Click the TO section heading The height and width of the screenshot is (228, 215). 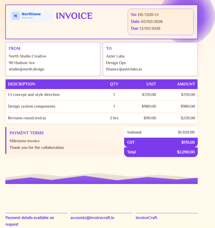109,48
